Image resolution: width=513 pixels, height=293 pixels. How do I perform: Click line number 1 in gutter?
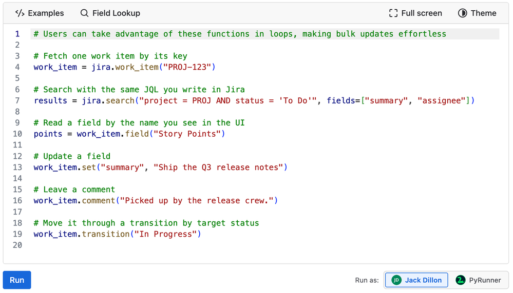[x=17, y=34]
